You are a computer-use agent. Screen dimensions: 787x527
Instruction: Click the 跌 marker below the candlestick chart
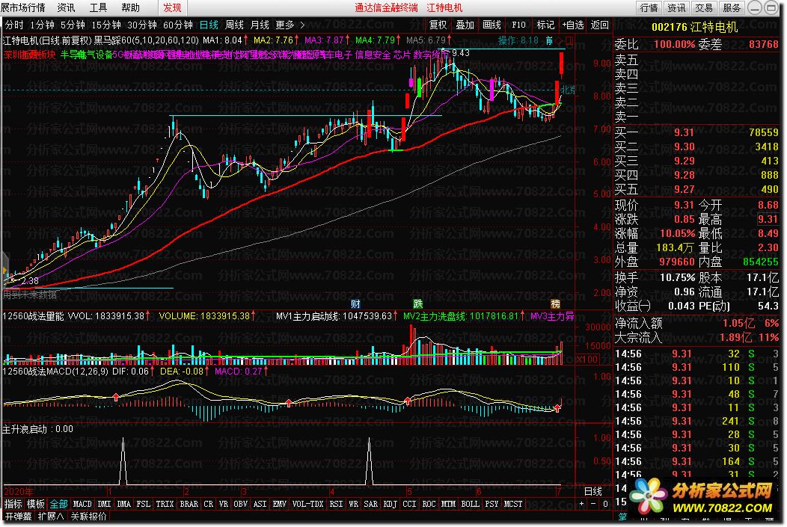pyautogui.click(x=417, y=303)
